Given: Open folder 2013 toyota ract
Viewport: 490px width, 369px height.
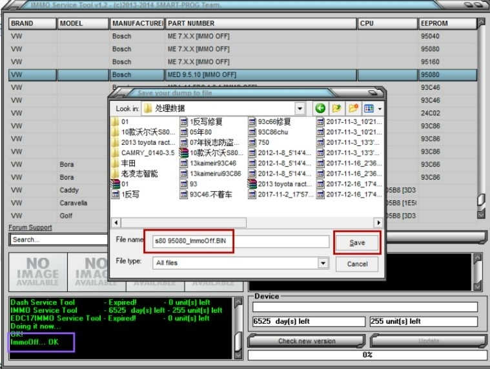Looking at the screenshot, I should point(143,142).
